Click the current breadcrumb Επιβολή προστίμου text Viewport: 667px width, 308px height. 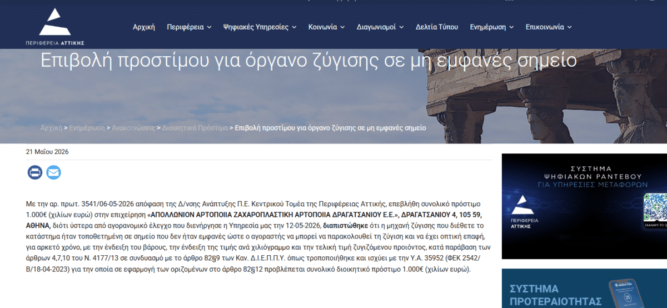[x=331, y=128]
